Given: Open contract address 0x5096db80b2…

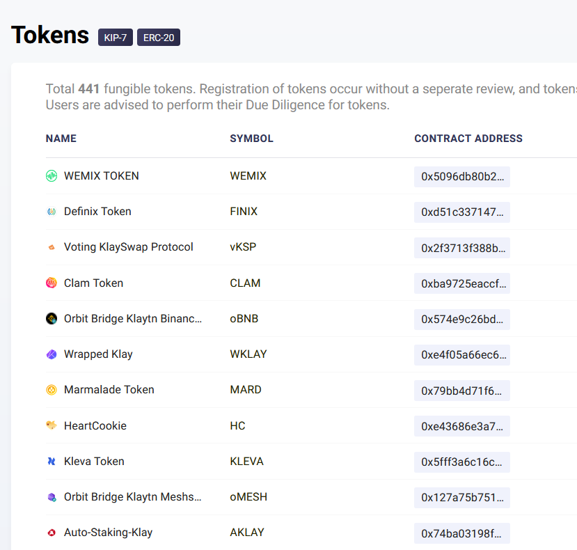Looking at the screenshot, I should click(x=461, y=177).
